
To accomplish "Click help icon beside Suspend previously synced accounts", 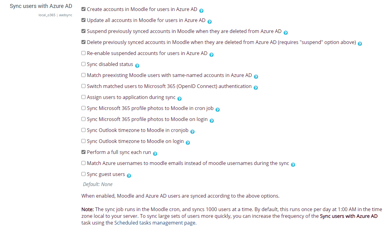I will (x=286, y=32).
